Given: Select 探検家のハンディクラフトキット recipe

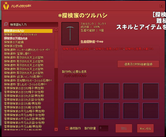Looking at the screenshot, I should [21, 35].
